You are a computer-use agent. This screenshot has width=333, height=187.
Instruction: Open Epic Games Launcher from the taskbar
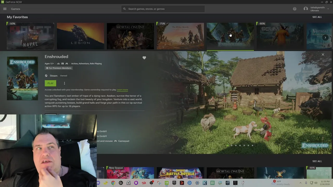tap(174, 183)
